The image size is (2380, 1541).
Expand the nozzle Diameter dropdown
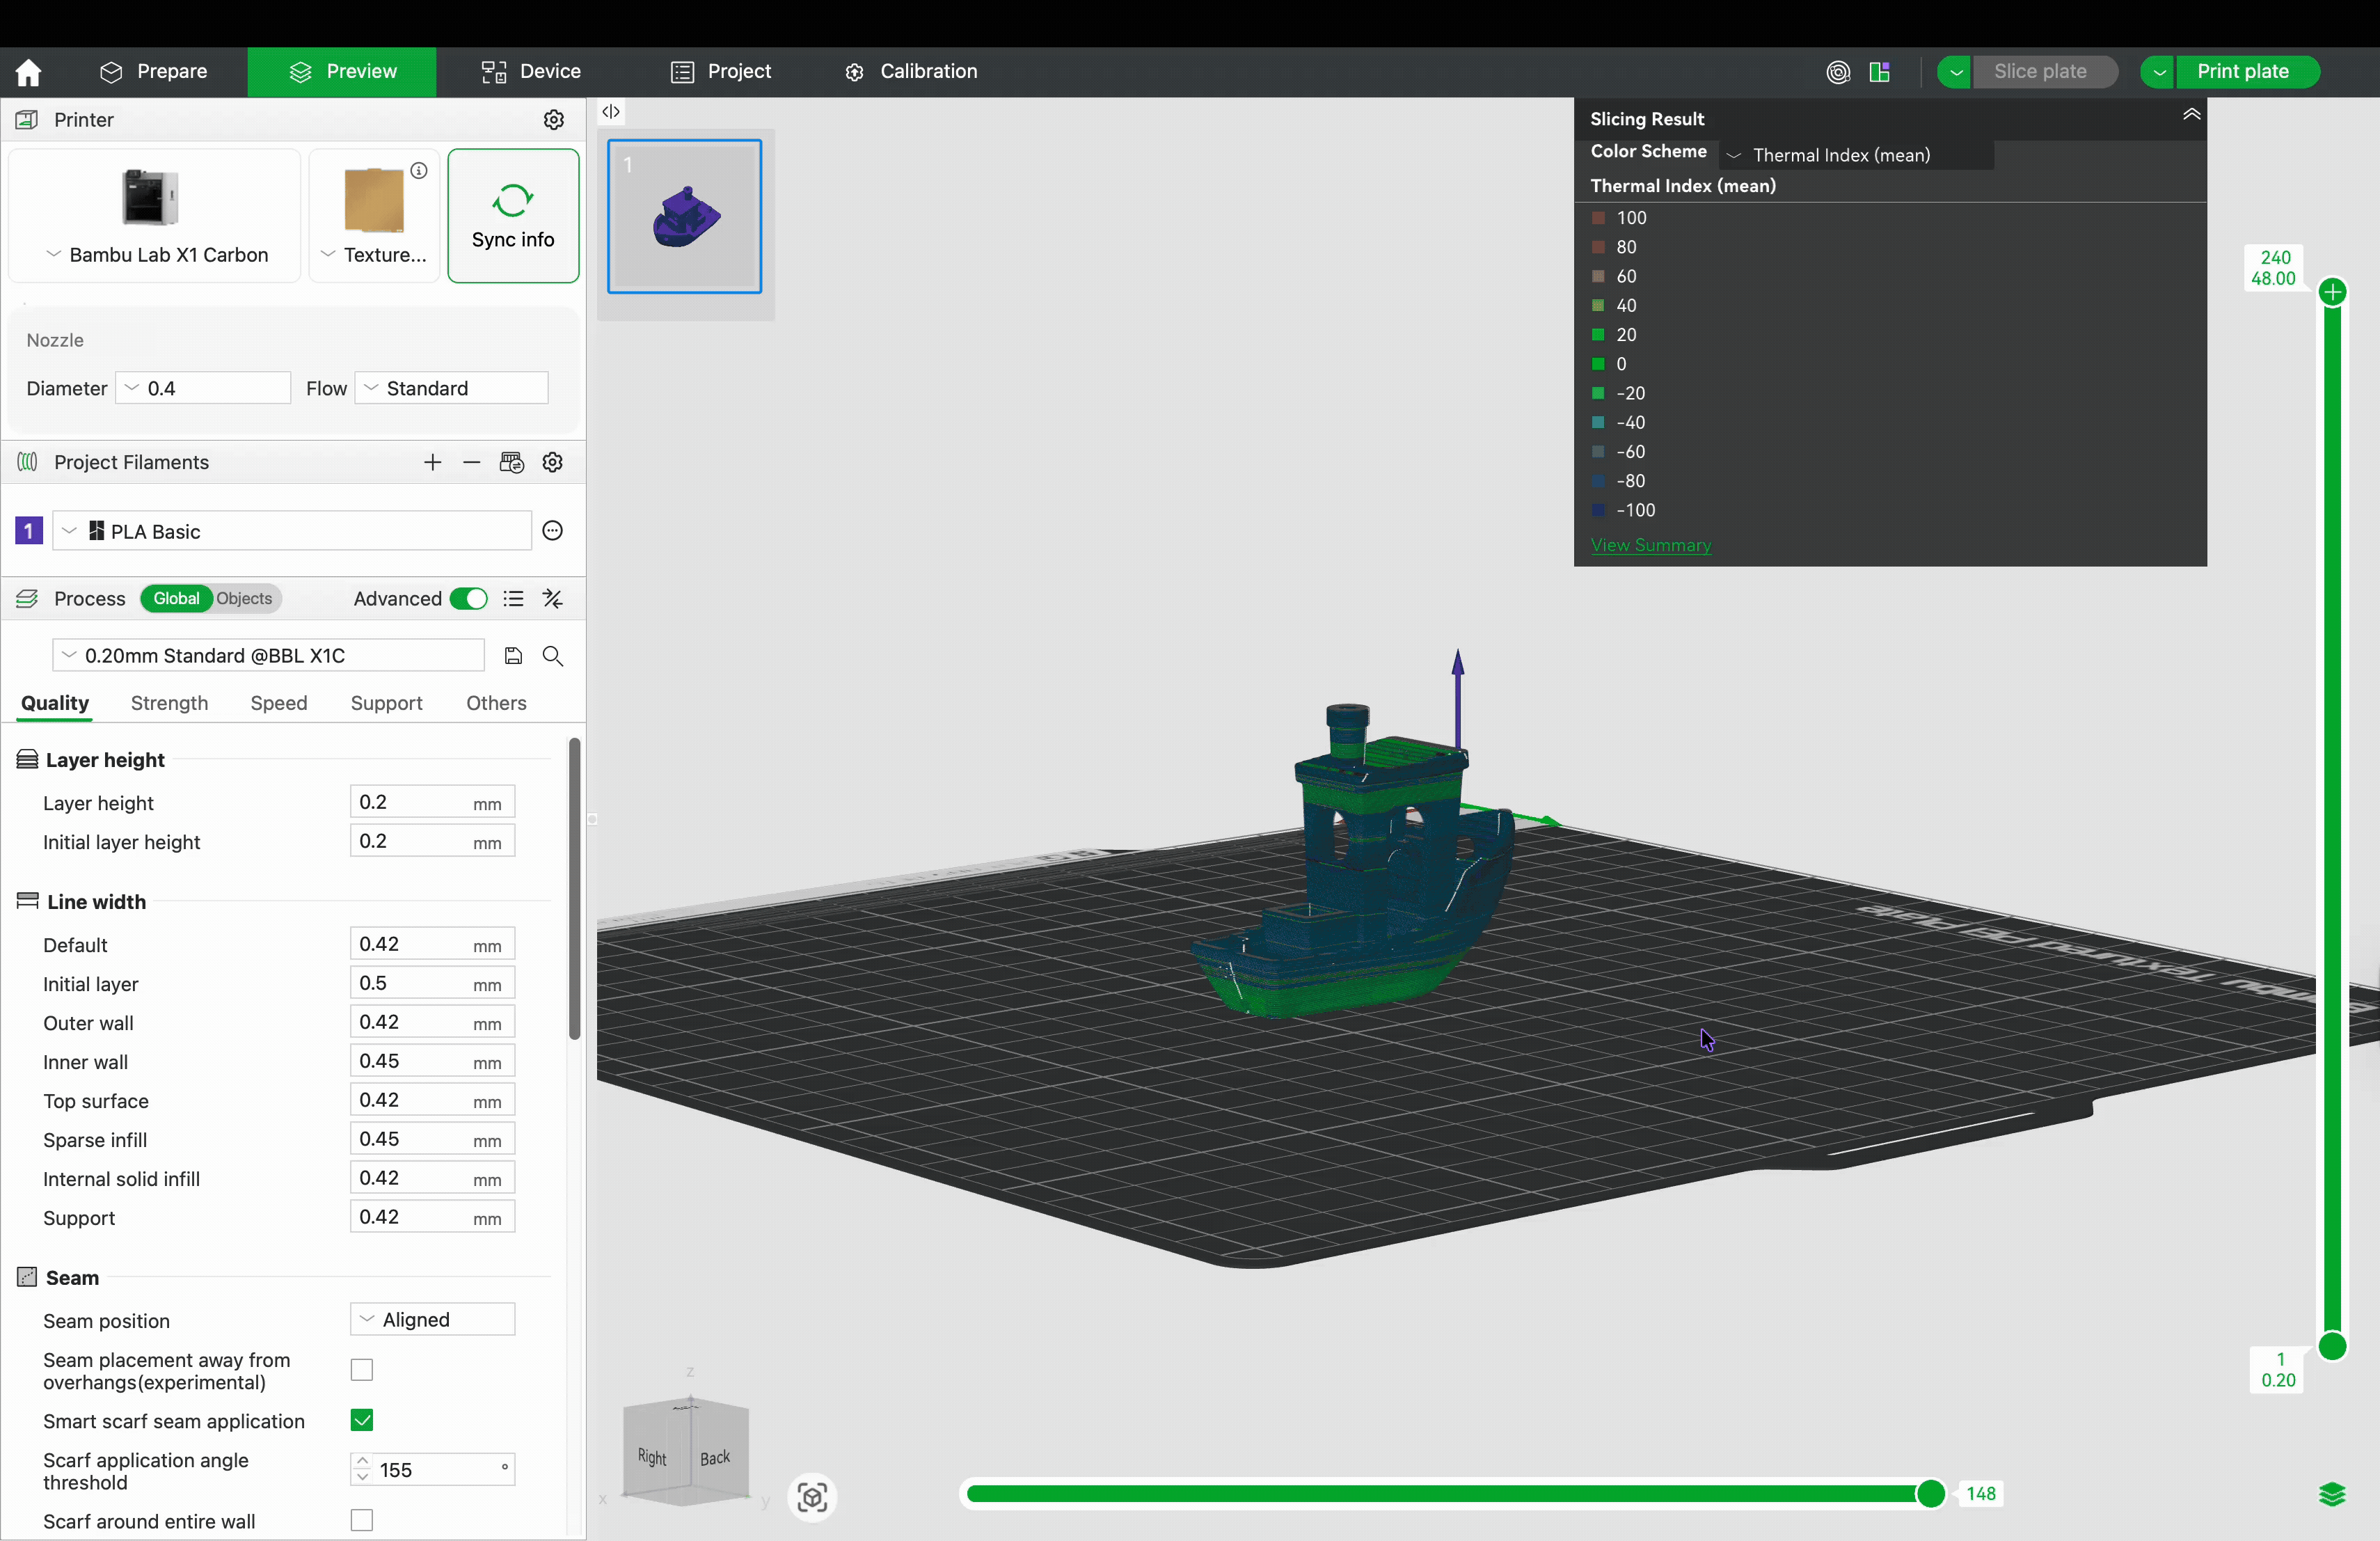[x=203, y=388]
